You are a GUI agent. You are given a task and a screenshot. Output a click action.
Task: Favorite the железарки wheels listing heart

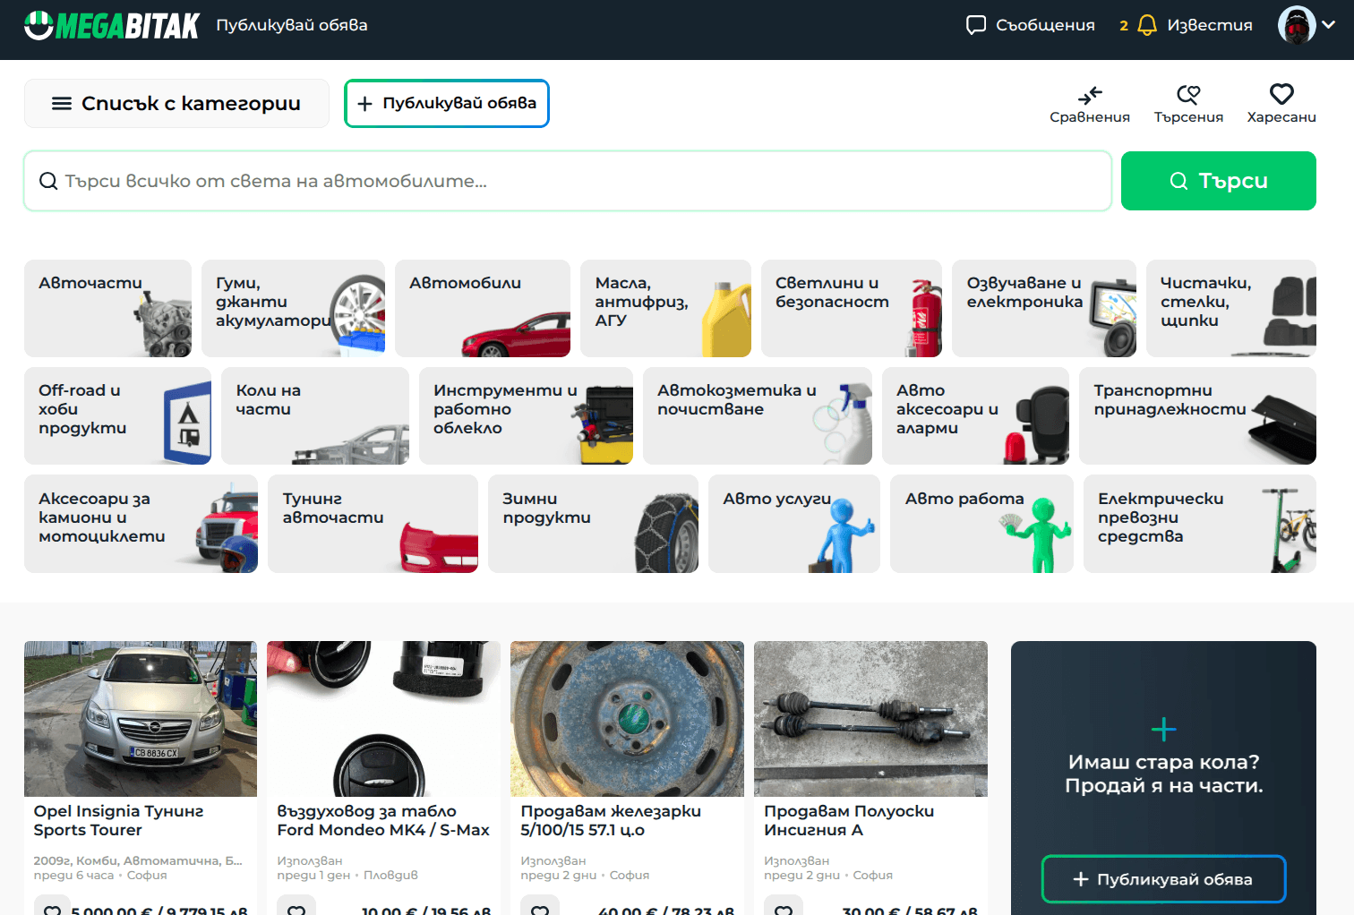tap(540, 906)
